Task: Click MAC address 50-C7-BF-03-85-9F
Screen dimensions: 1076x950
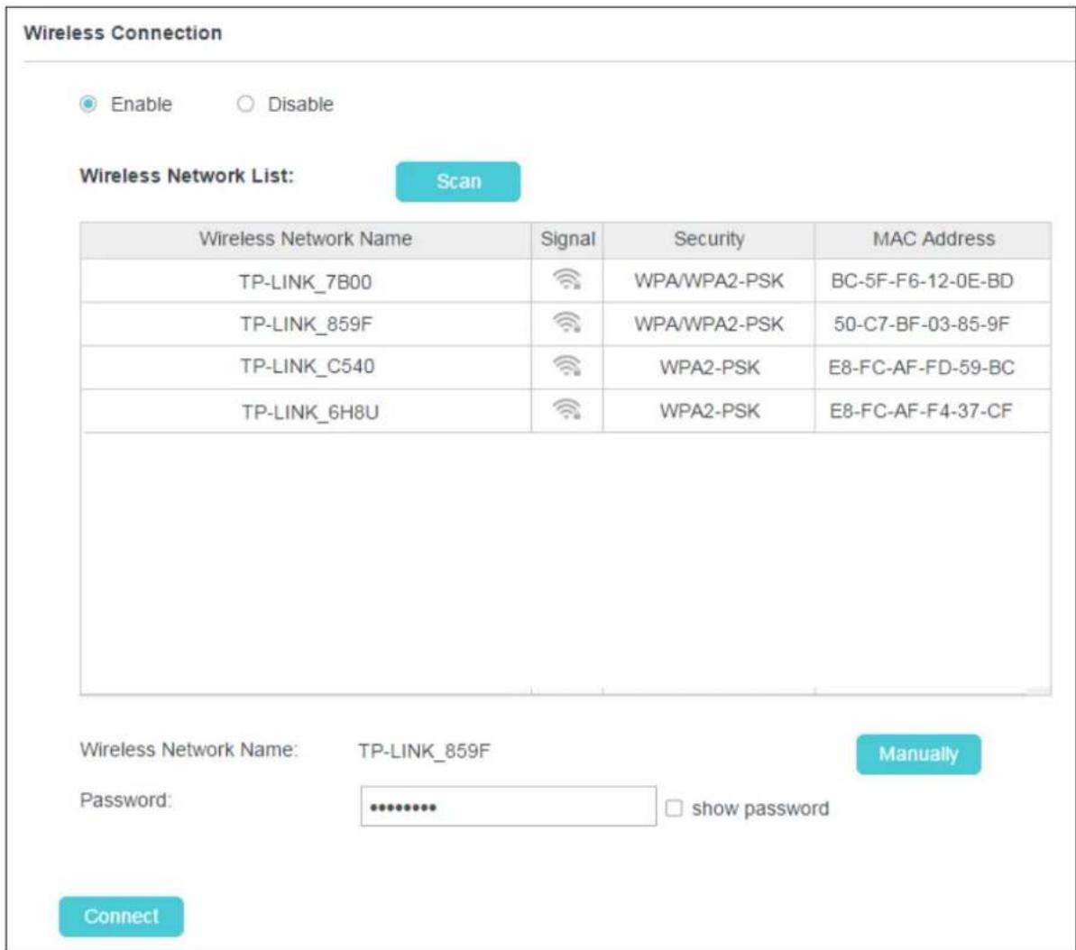Action: 922,324
